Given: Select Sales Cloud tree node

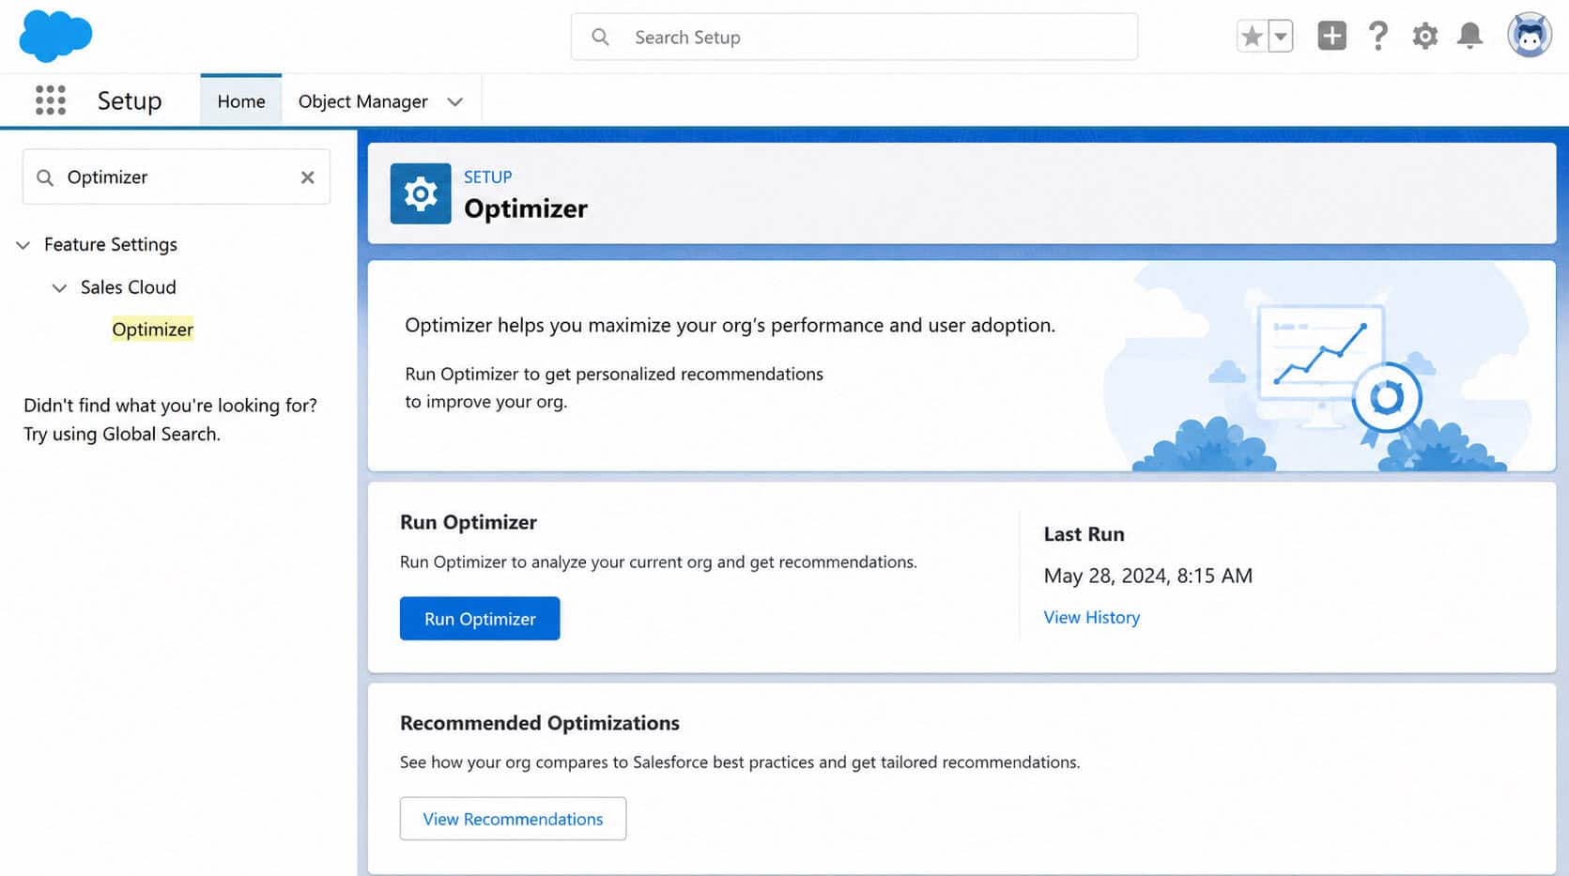Looking at the screenshot, I should 129,287.
